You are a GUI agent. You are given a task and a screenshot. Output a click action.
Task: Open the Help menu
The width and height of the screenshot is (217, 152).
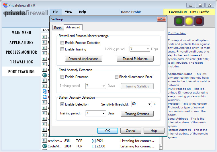pyautogui.click(x=83, y=12)
